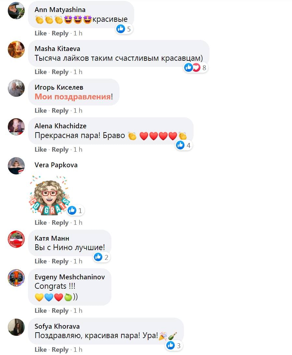Open Vera Papkova's name link
This screenshot has height=355, width=292.
[56, 165]
